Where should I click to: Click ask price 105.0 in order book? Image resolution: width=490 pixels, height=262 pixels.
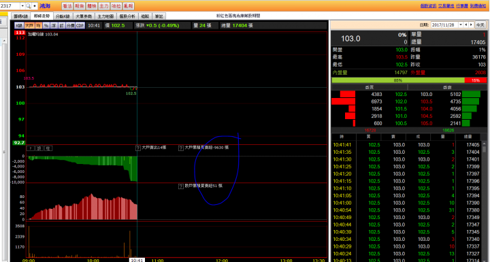(426, 123)
